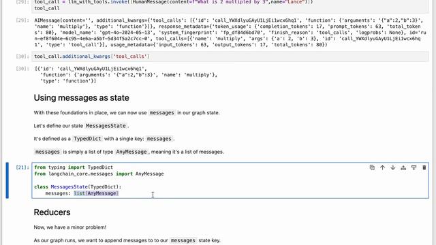436x245 pixels.
Task: Click 'from typing import TypedDict' line
Action: (74, 167)
